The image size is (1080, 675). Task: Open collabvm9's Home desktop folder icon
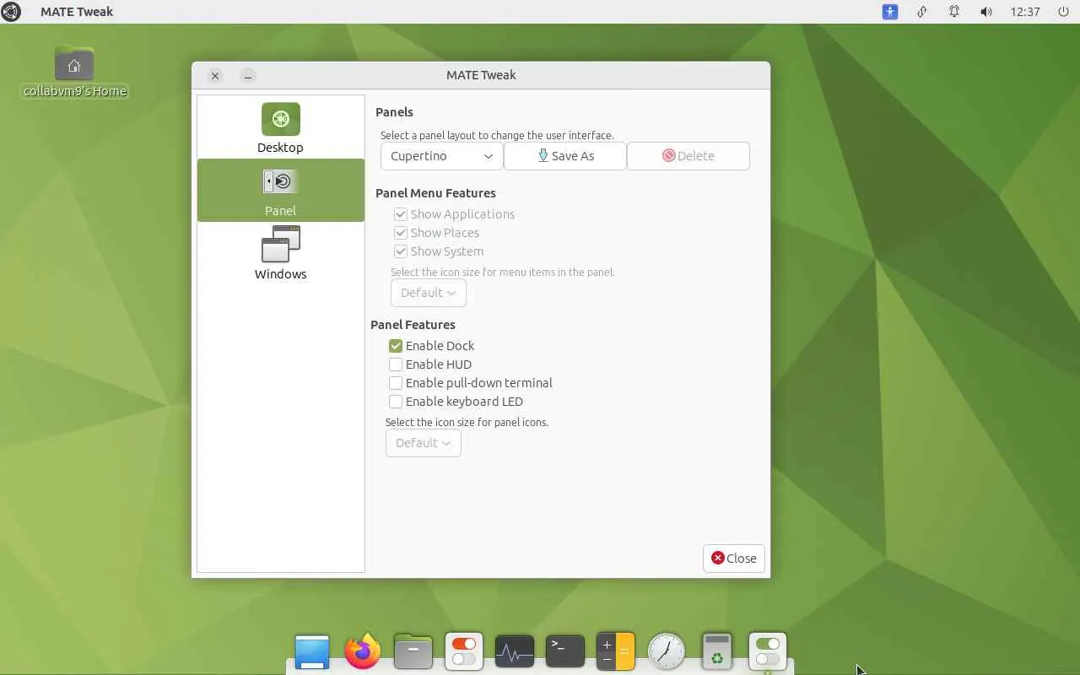click(75, 73)
